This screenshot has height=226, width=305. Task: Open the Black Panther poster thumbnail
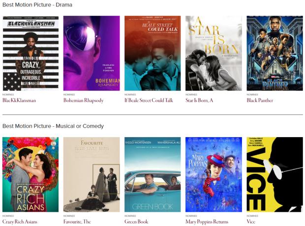274,53
